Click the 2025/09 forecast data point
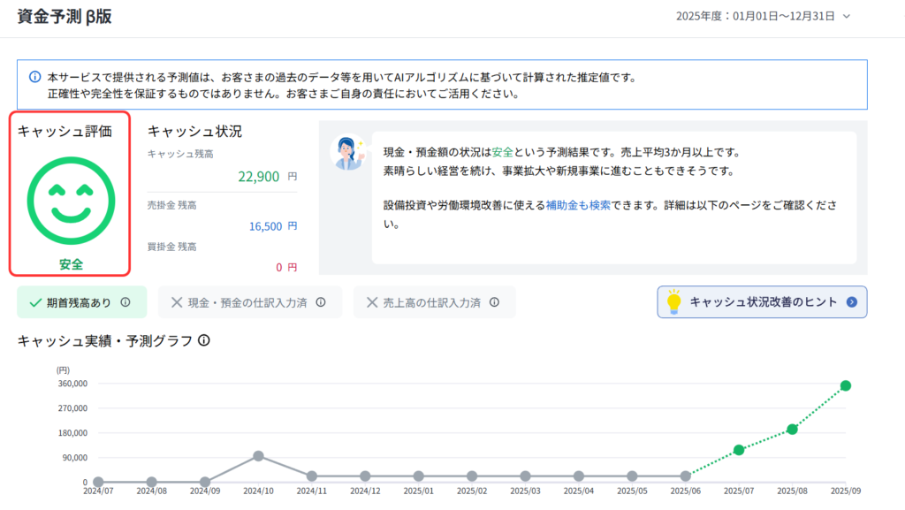Screen dimensions: 905x510 click(x=846, y=385)
